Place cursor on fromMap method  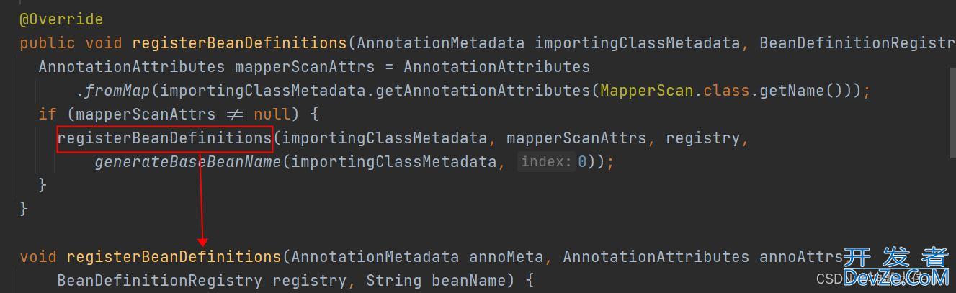pyautogui.click(x=118, y=91)
